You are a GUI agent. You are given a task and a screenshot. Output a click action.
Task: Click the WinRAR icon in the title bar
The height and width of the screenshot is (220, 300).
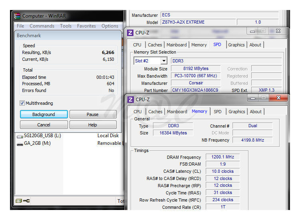[x=17, y=16]
